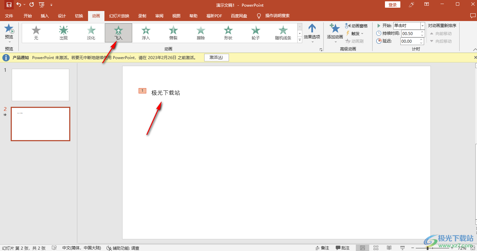The width and height of the screenshot is (477, 251).
Task: Click the 登录 sign-in button
Action: 392,5
